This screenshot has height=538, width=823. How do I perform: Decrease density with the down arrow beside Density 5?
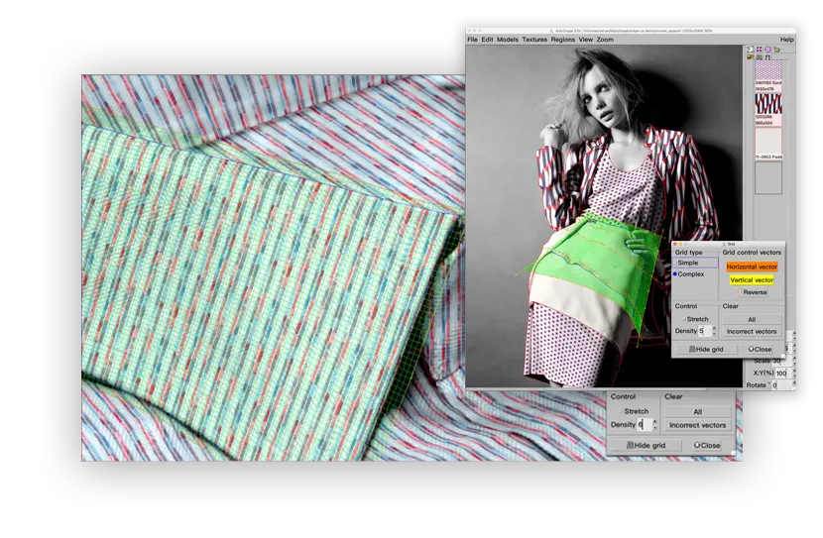pos(714,334)
